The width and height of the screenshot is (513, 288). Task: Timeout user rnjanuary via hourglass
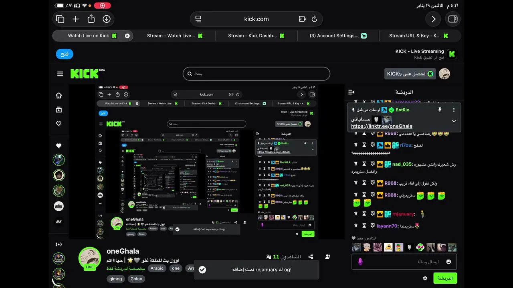(364, 214)
